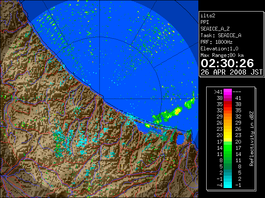
Task: Click the large timestamp "02:30:26"
Action: 227,63
